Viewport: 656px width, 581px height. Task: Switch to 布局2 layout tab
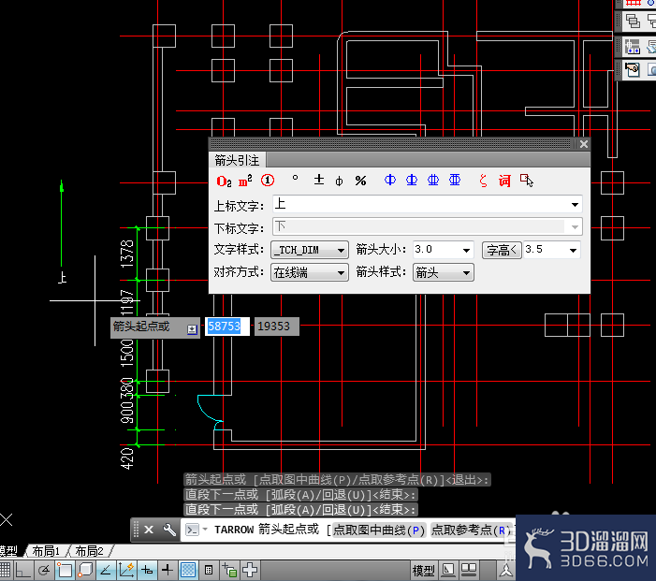click(89, 551)
